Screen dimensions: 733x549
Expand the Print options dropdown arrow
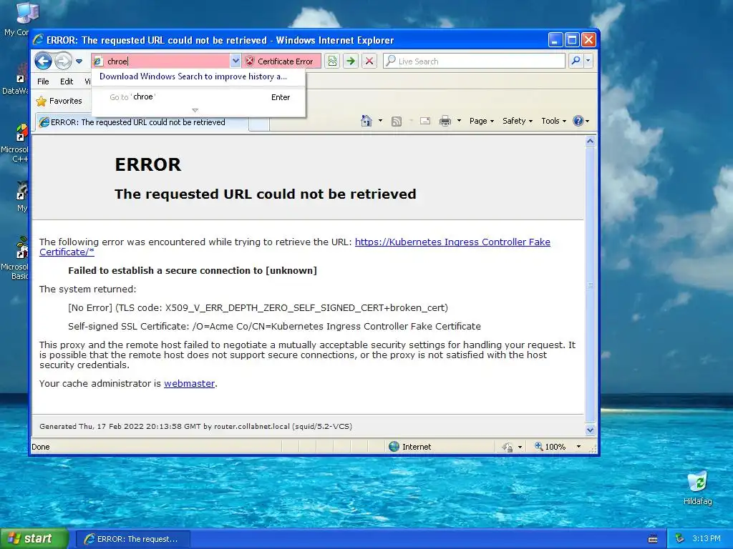pos(459,121)
